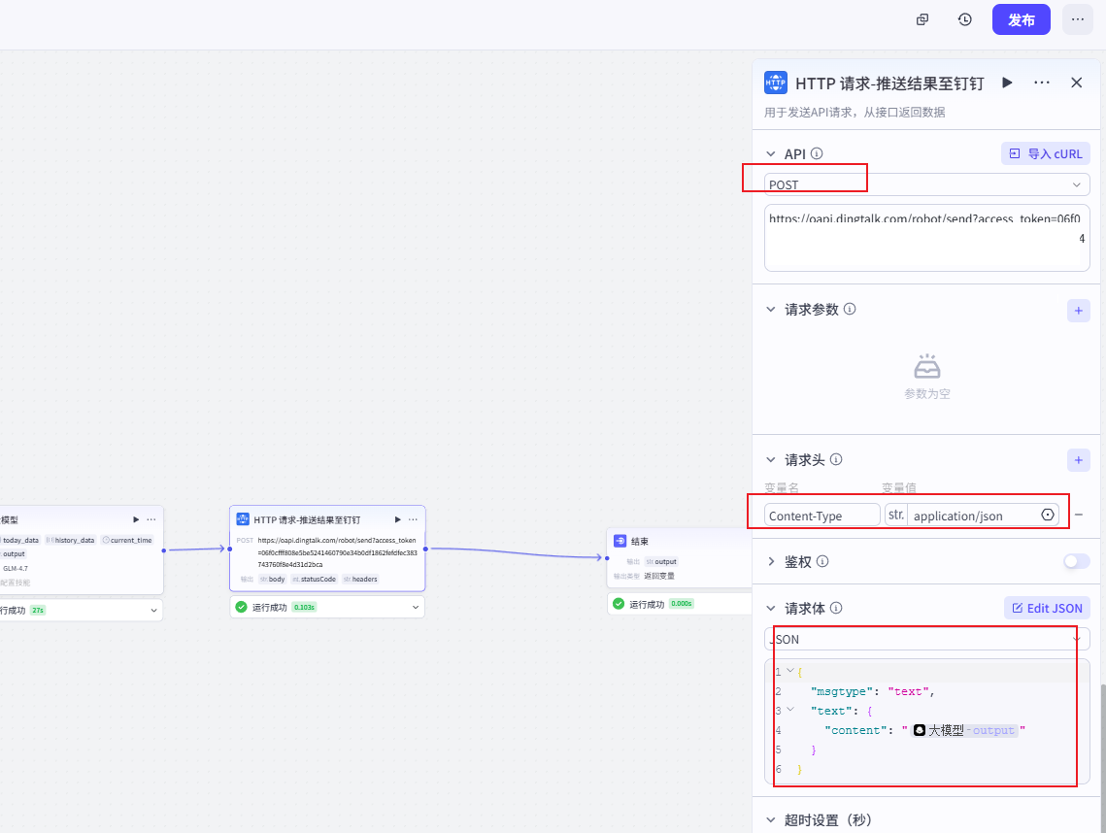The width and height of the screenshot is (1106, 833).
Task: Open the variable picker icon in header value
Action: tap(1048, 515)
